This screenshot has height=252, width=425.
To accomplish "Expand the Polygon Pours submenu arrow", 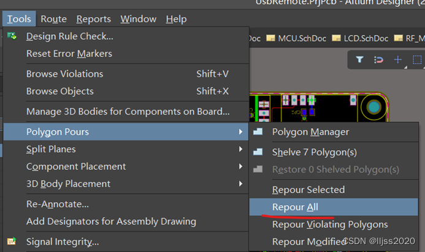I will coord(240,132).
